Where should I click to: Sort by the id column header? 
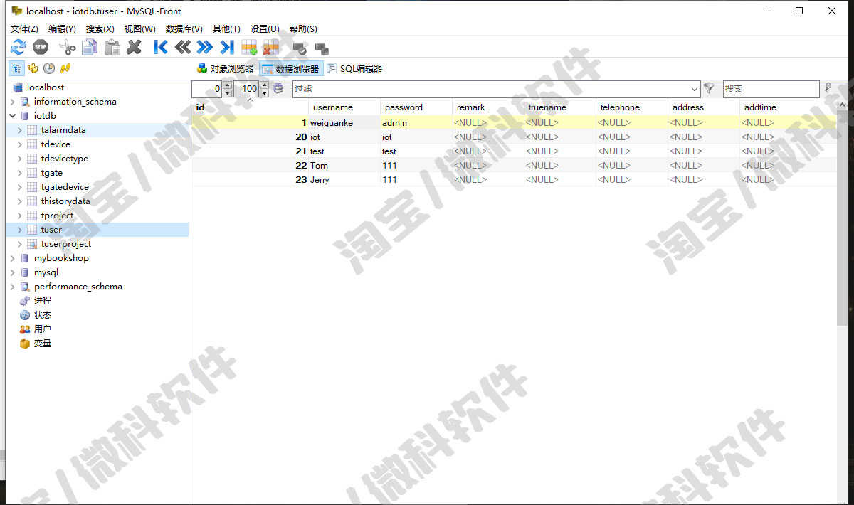point(251,107)
